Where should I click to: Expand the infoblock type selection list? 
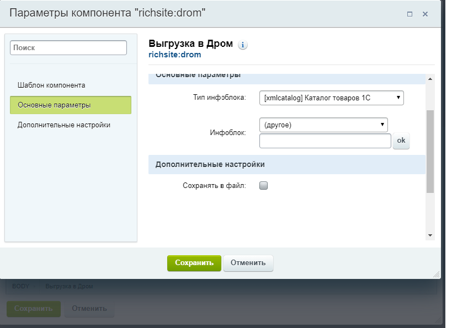[x=399, y=98]
